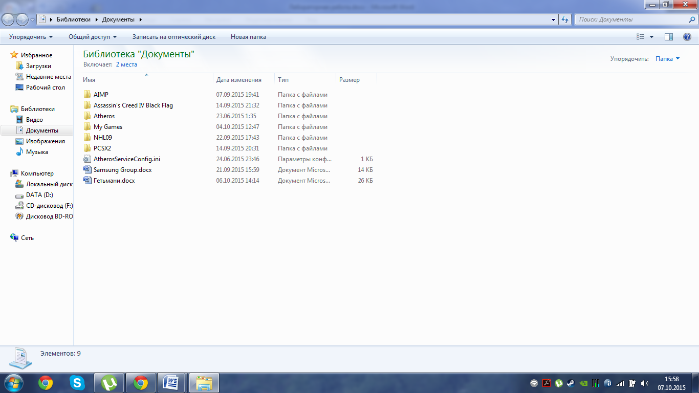This screenshot has width=699, height=393.
Task: Open the Упорядочить toolbar menu
Action: tap(31, 37)
